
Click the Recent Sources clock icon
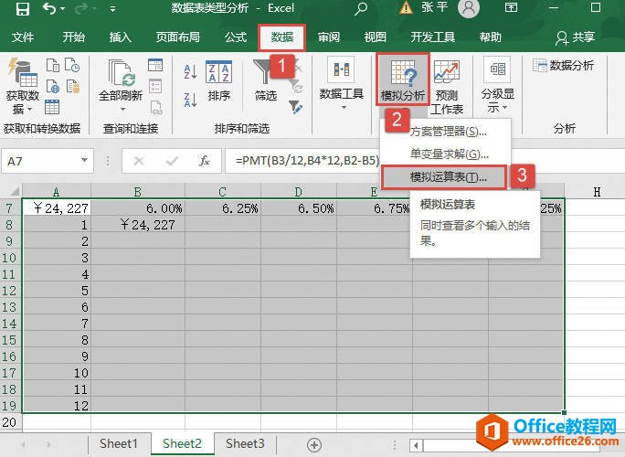[x=72, y=65]
